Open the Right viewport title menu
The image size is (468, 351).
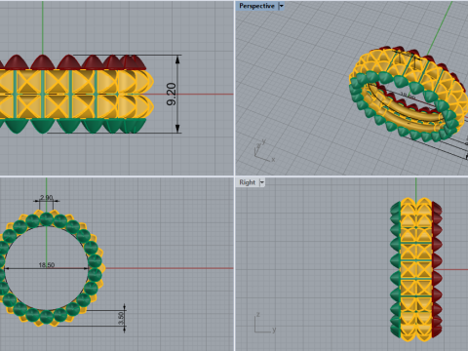coord(247,182)
